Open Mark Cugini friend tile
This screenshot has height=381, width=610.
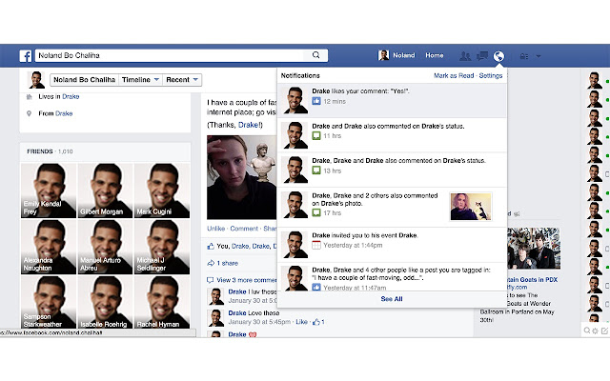click(x=162, y=190)
